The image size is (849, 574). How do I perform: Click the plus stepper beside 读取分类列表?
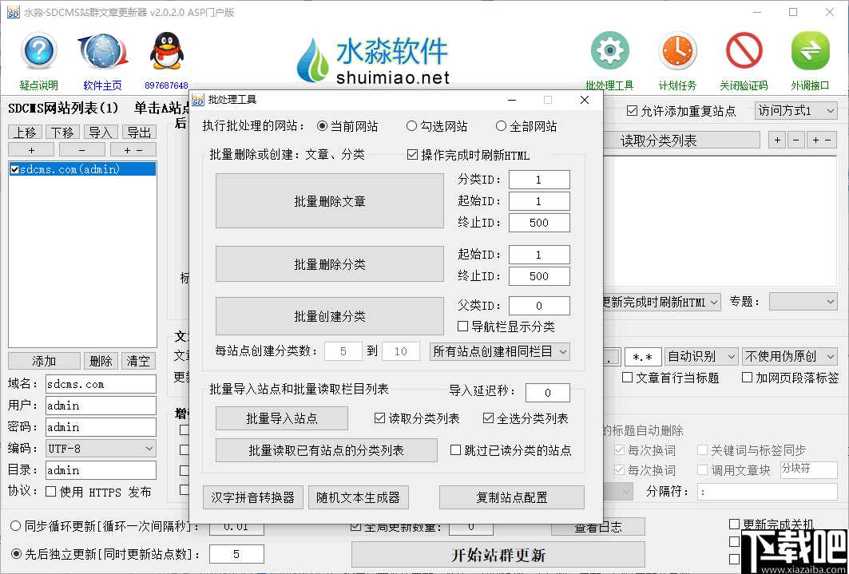[776, 140]
